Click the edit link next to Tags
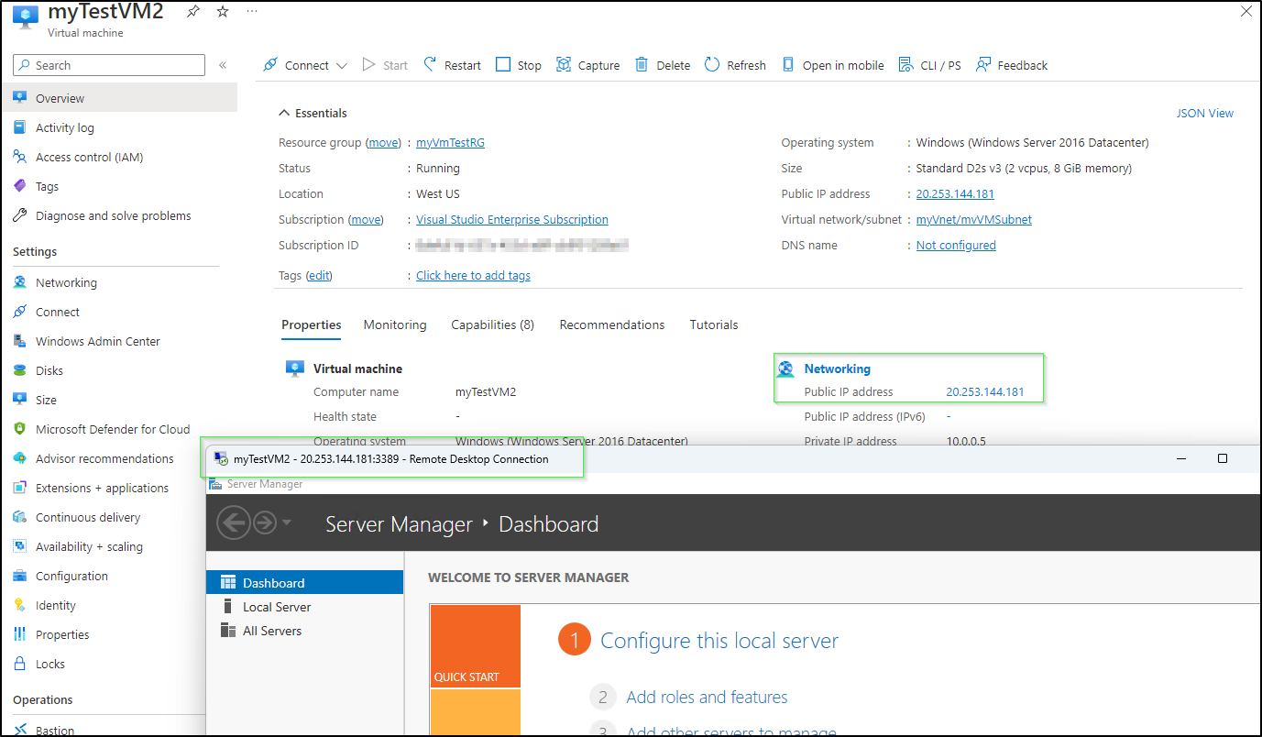Viewport: 1262px width, 737px height. click(319, 276)
